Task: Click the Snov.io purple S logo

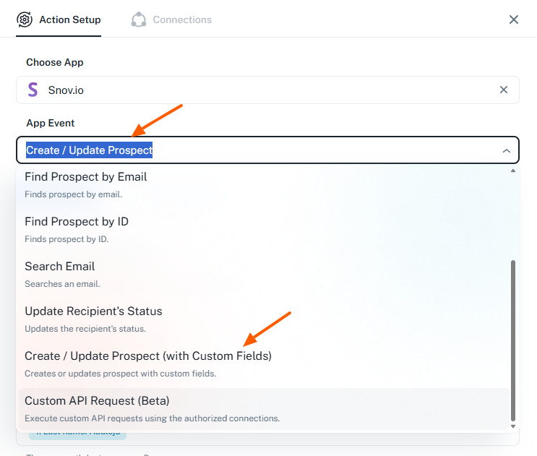Action: (33, 90)
